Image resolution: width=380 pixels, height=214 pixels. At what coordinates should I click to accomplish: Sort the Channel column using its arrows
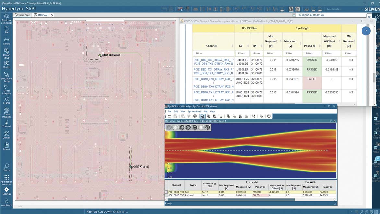coord(233,46)
